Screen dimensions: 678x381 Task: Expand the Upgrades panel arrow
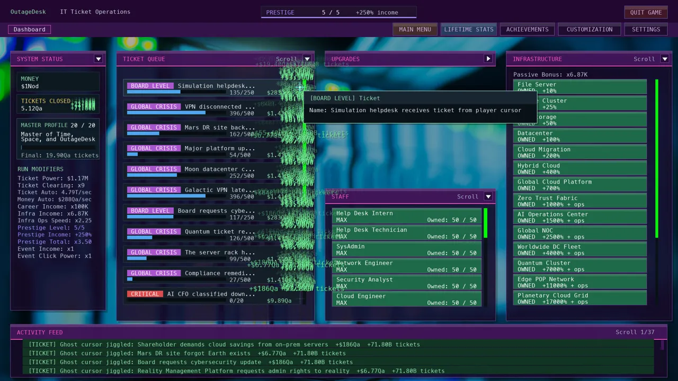(488, 59)
